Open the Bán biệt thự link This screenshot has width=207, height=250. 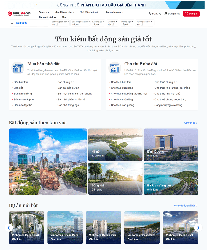point(21,82)
